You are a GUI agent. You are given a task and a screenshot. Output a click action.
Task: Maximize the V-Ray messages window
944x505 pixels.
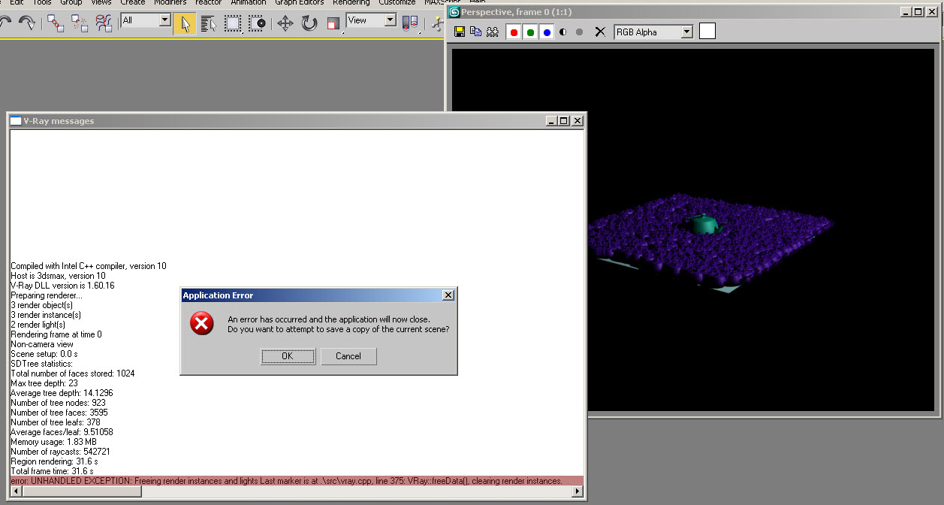[x=564, y=121]
